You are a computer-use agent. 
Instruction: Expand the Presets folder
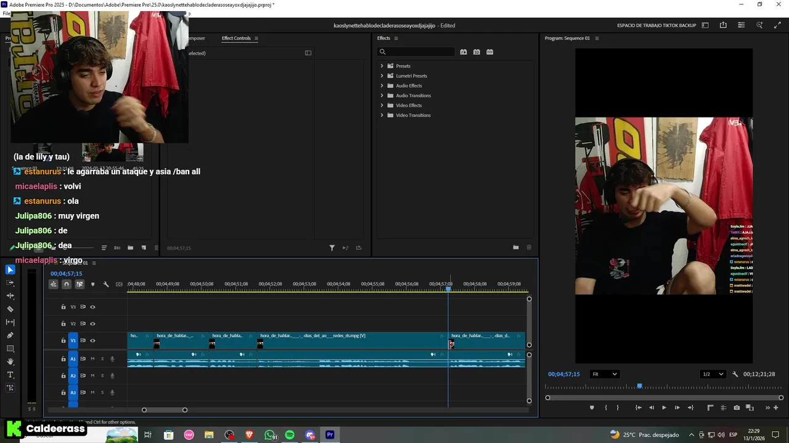pyautogui.click(x=382, y=66)
